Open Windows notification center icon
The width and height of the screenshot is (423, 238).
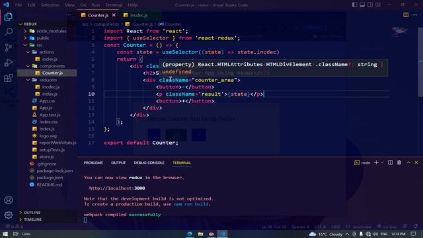click(414, 234)
